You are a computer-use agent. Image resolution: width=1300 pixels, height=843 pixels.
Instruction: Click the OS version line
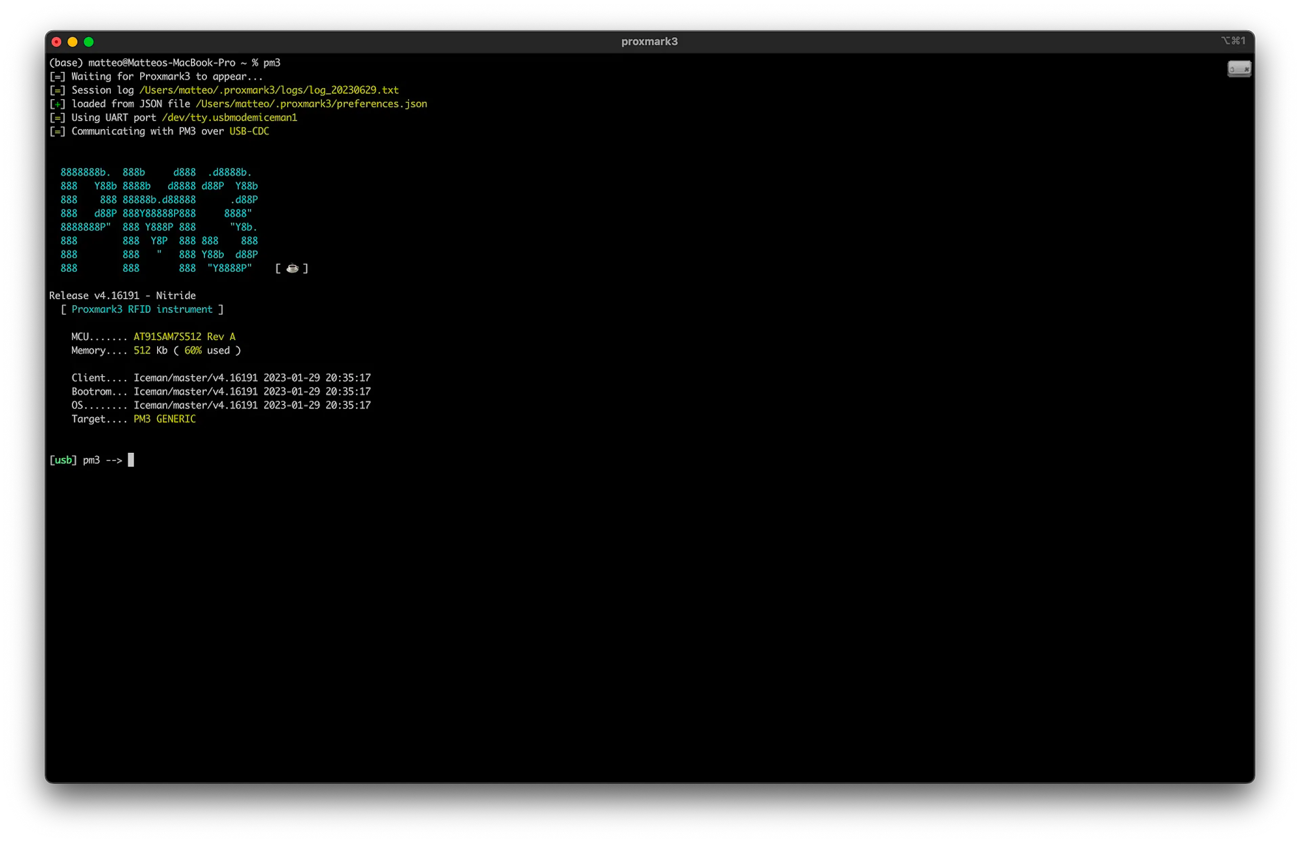[x=221, y=405]
